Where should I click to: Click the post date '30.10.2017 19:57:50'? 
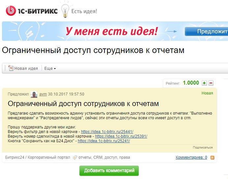coord(66,94)
